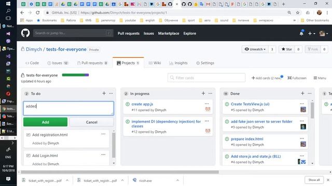Screen dimensions: 332x186
Task: Open options for add fake json server card
Action: click(302, 121)
